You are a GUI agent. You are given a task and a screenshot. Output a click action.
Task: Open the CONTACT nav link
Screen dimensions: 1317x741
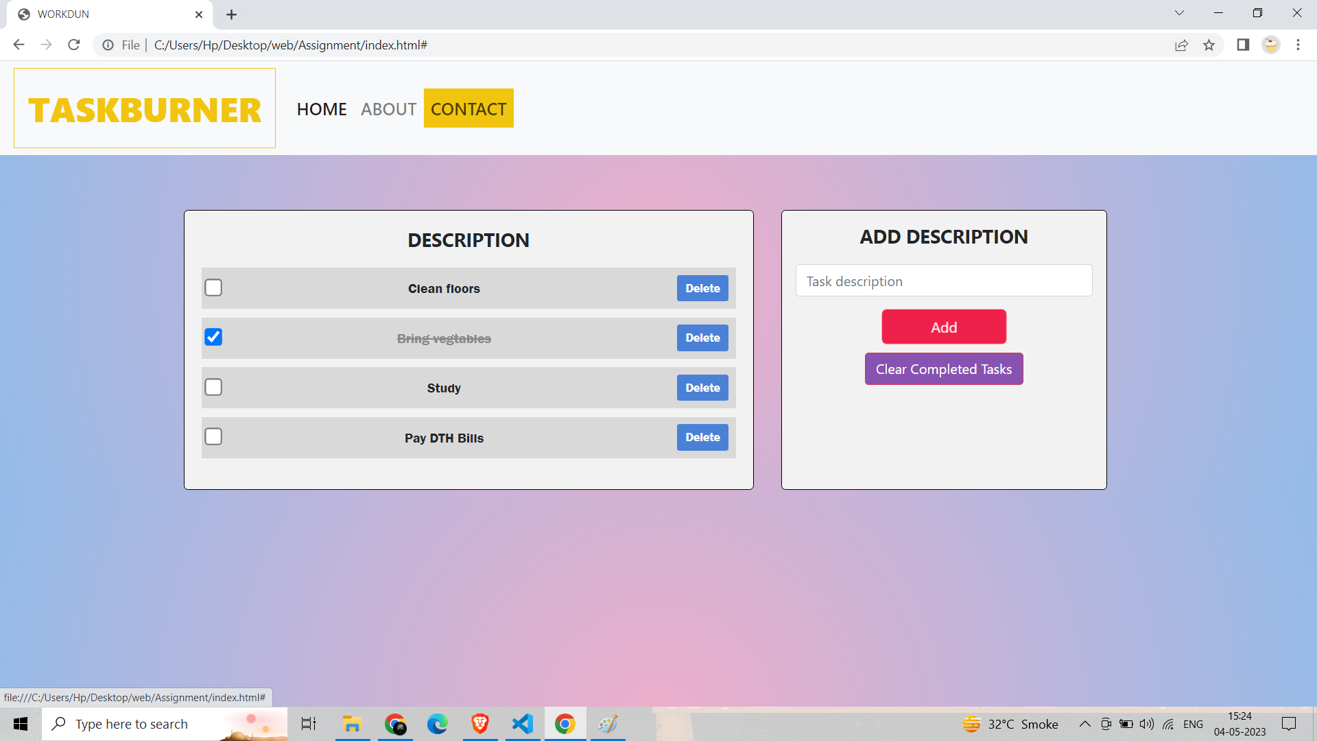(468, 108)
